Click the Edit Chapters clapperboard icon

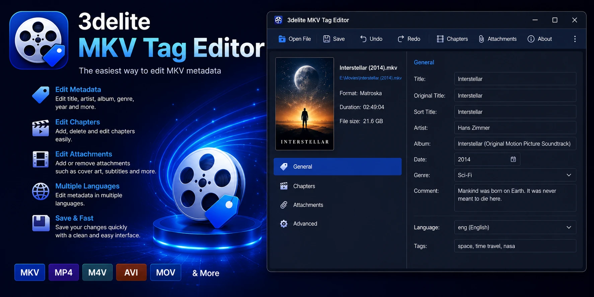pyautogui.click(x=41, y=128)
